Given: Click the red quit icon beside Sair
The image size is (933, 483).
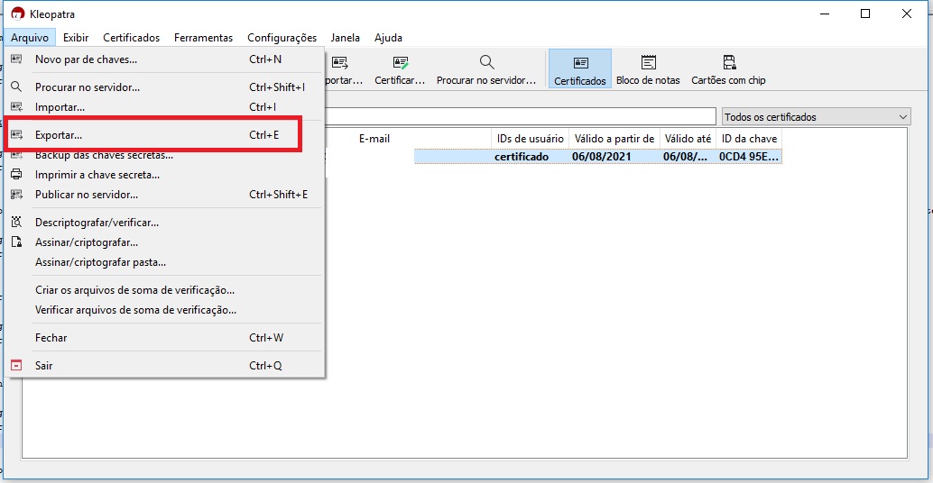Looking at the screenshot, I should point(16,365).
